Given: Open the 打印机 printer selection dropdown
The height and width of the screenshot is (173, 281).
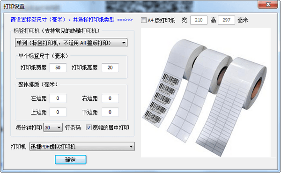Looking at the screenshot, I should click(x=82, y=147).
